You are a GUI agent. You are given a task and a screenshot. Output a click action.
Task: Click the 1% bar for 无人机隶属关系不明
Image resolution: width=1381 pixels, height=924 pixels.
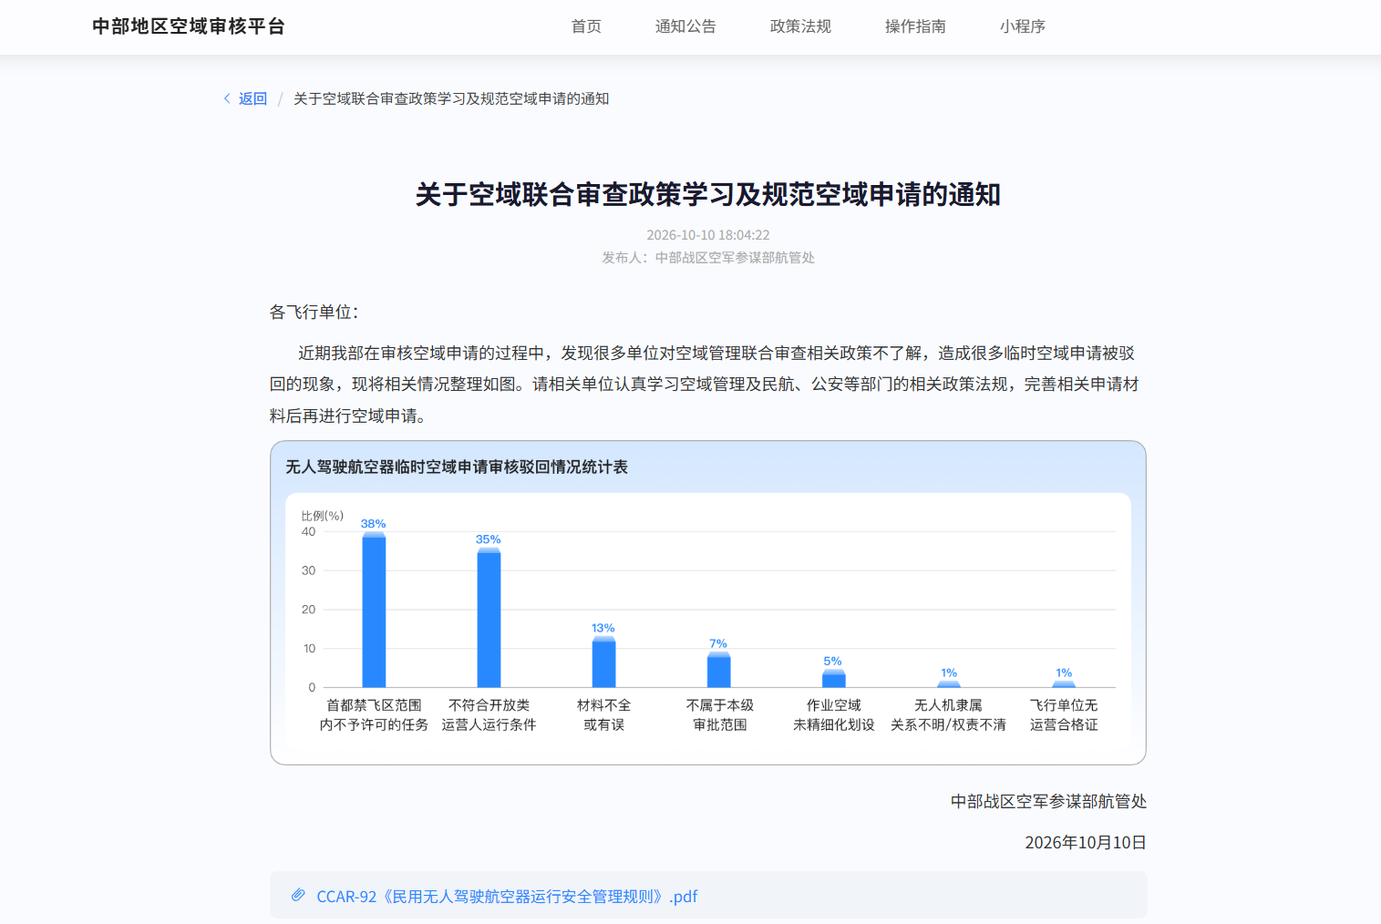click(x=949, y=684)
